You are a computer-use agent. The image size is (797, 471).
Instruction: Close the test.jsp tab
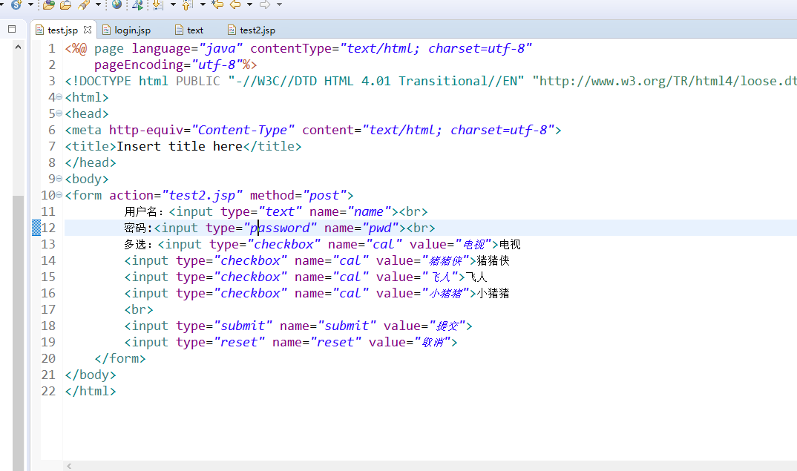tap(88, 30)
